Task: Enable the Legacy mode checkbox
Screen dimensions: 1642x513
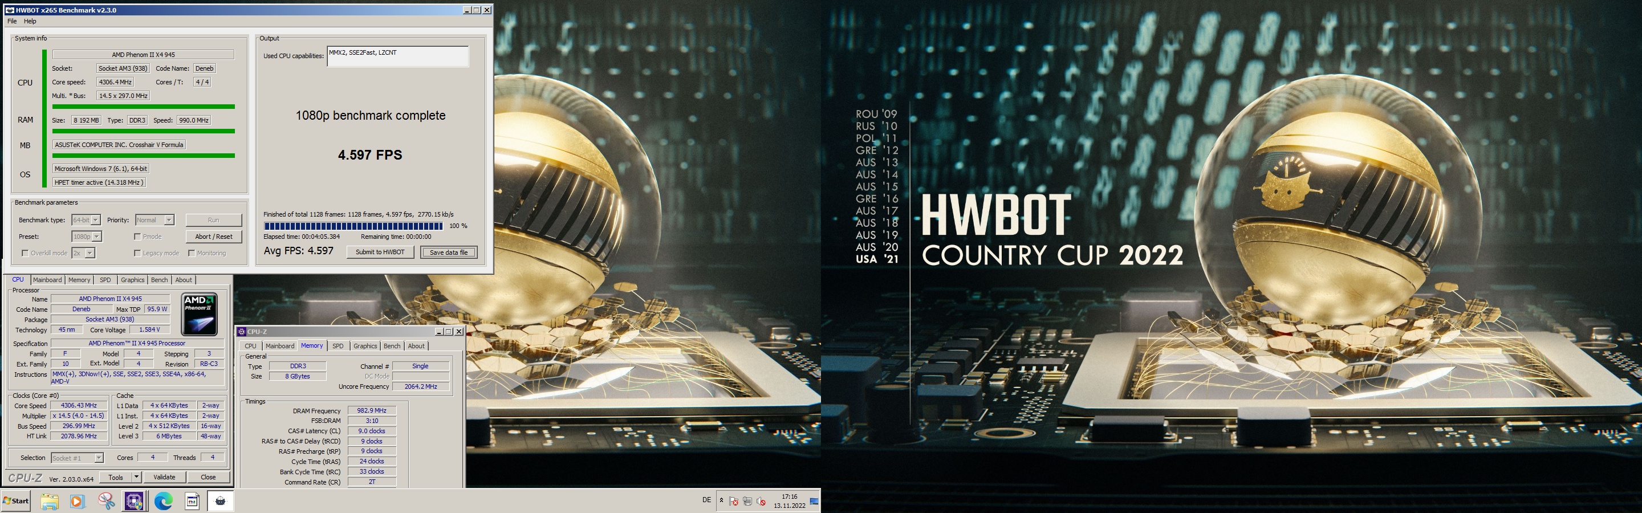Action: pyautogui.click(x=137, y=253)
